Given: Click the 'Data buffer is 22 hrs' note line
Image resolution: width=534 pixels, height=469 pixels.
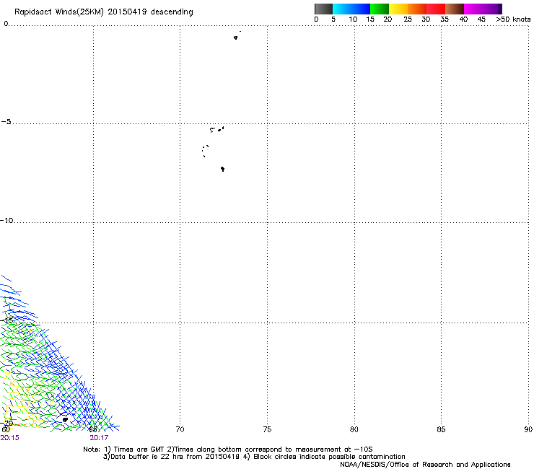Looking at the screenshot, I should pyautogui.click(x=254, y=457).
